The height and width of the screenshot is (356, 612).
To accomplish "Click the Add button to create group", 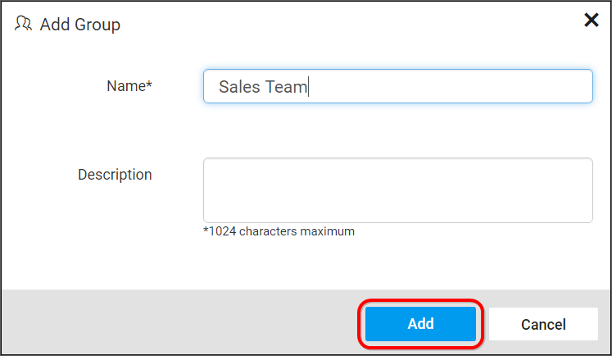I will 420,323.
